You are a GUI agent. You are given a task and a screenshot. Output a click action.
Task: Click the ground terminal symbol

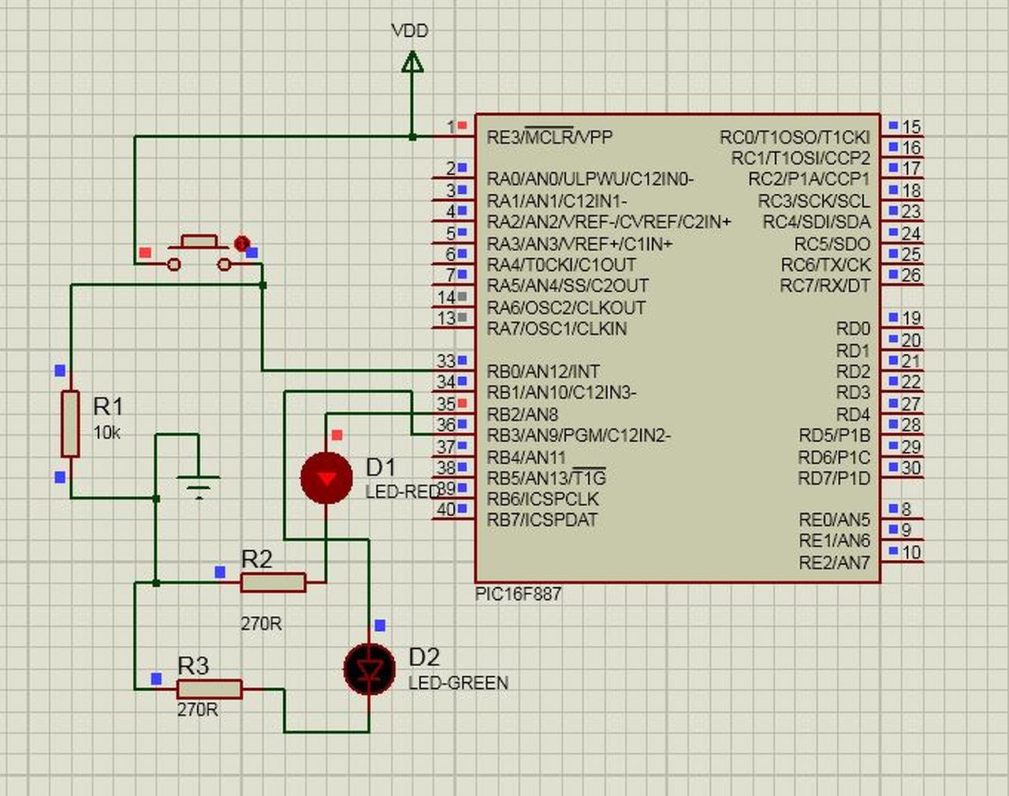pos(198,487)
